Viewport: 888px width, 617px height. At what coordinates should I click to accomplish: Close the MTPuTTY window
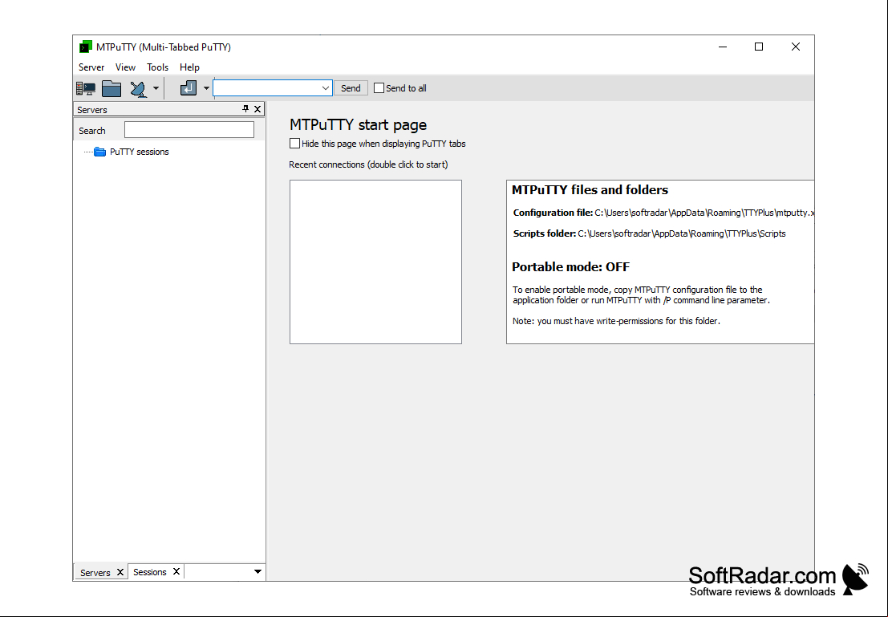(796, 47)
